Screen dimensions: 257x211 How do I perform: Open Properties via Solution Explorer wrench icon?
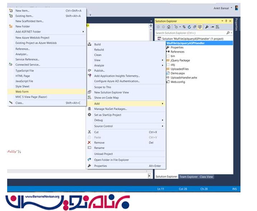[207, 27]
